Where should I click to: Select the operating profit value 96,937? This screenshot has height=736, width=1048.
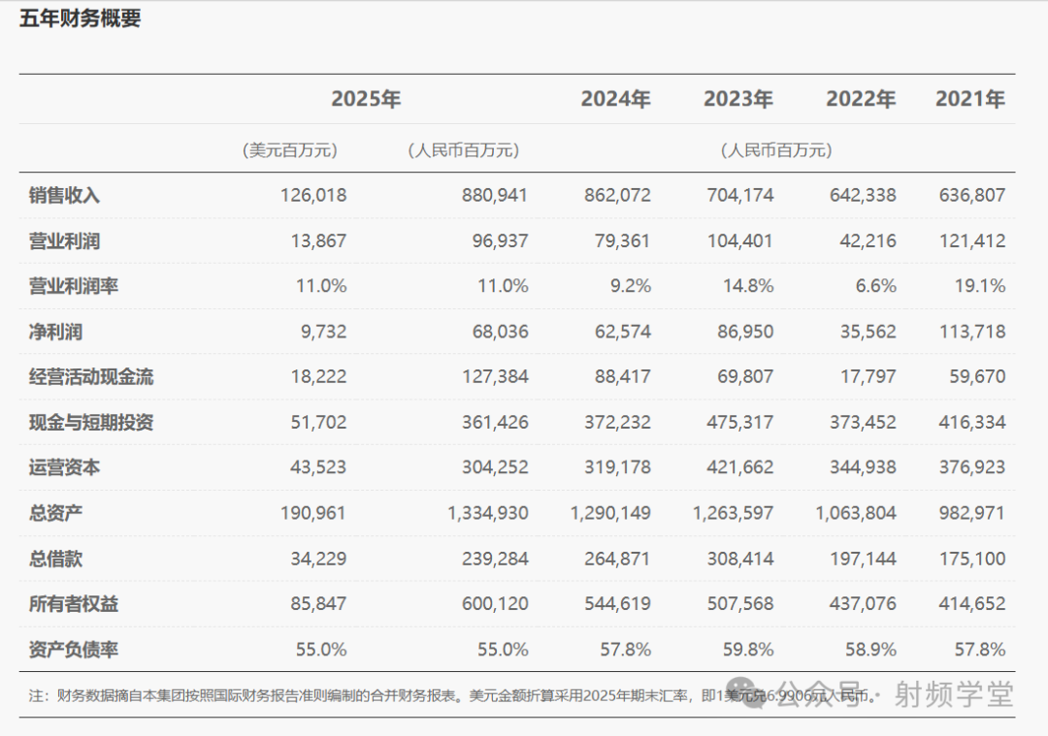tap(501, 240)
